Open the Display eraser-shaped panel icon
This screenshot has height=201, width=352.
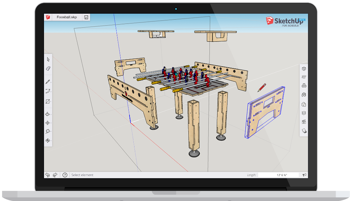[304, 131]
